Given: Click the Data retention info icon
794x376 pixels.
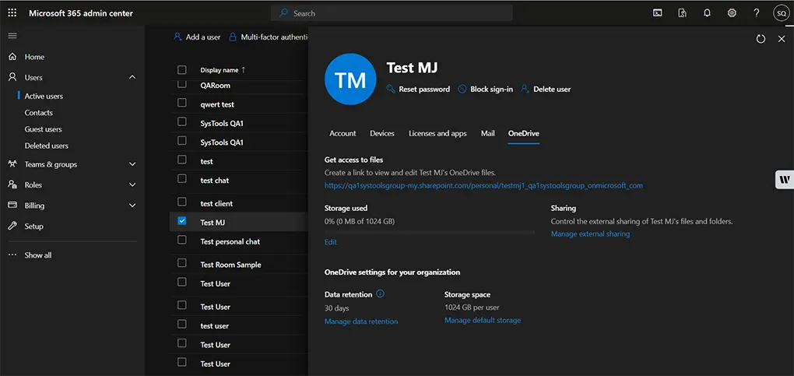Looking at the screenshot, I should coord(381,293).
